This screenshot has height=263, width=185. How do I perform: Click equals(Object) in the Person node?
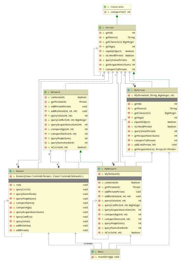tap(114, 51)
